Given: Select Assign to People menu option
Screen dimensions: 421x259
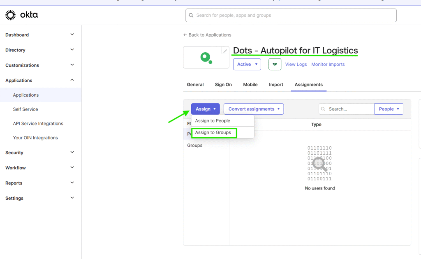Looking at the screenshot, I should (x=213, y=121).
